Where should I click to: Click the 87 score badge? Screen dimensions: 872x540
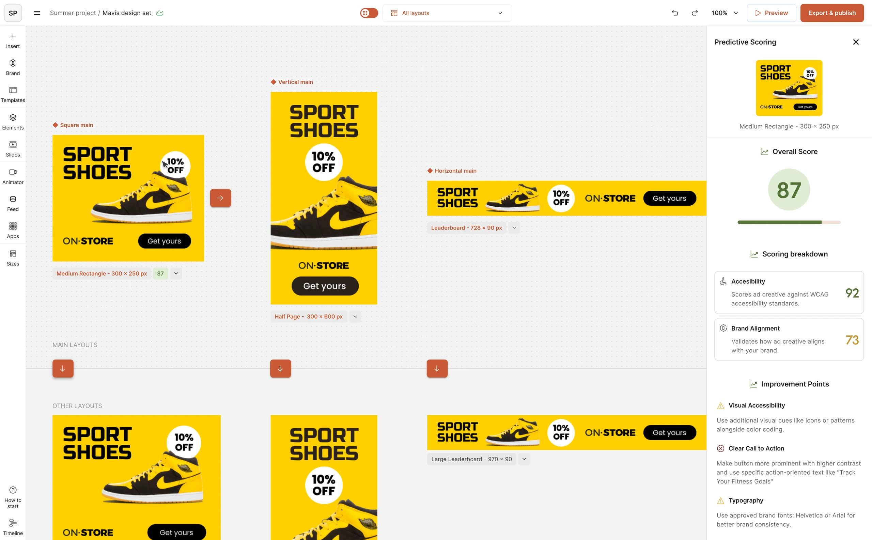click(x=160, y=273)
